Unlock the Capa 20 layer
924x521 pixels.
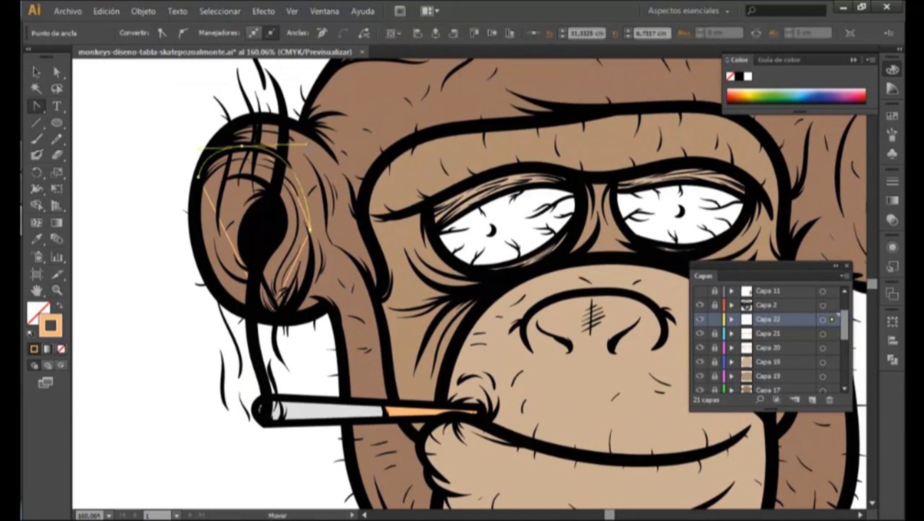pos(715,348)
